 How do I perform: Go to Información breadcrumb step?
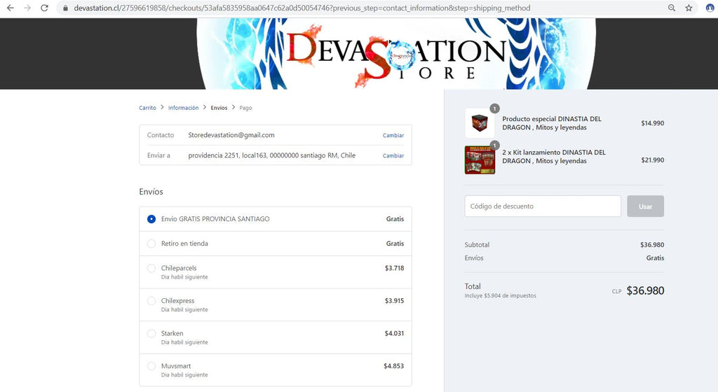(x=183, y=108)
